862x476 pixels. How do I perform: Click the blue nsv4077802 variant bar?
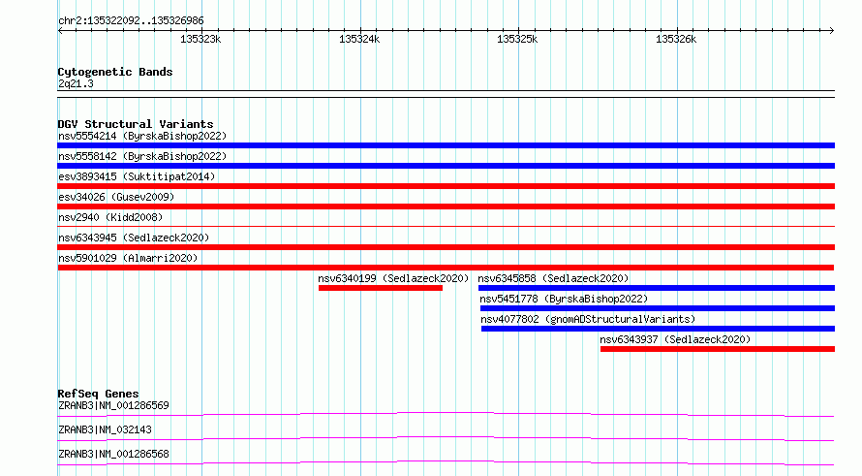(x=658, y=329)
